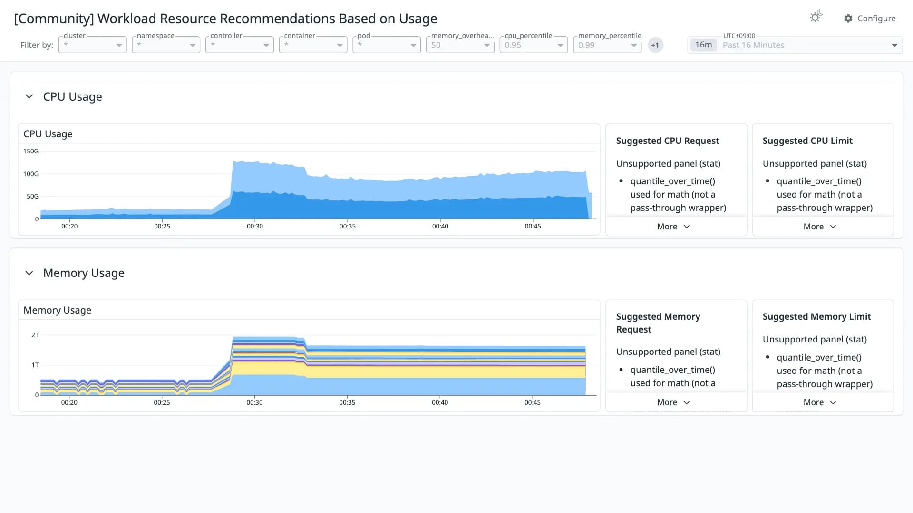Click the 2T label on Memory chart axis
913x513 pixels.
[x=35, y=335]
